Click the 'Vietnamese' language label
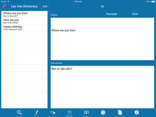This screenshot has width=156, height=117. point(56,63)
